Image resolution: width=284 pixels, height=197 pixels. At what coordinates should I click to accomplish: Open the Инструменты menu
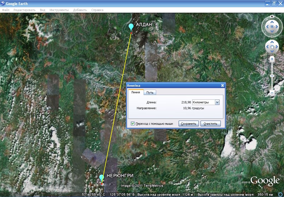pyautogui.click(x=59, y=10)
